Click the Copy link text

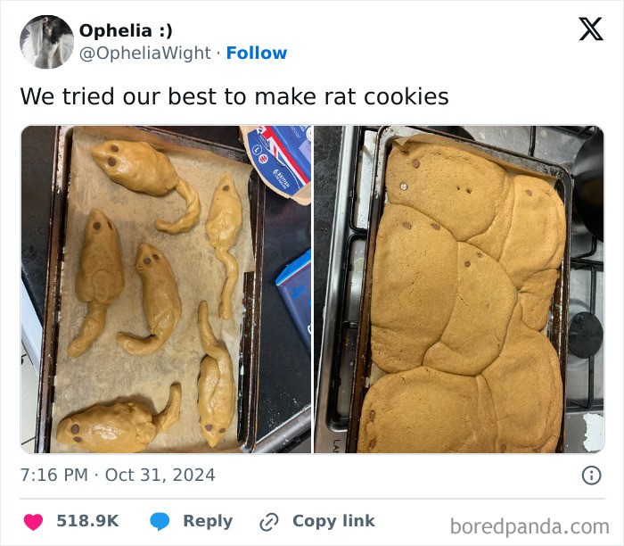click(333, 521)
